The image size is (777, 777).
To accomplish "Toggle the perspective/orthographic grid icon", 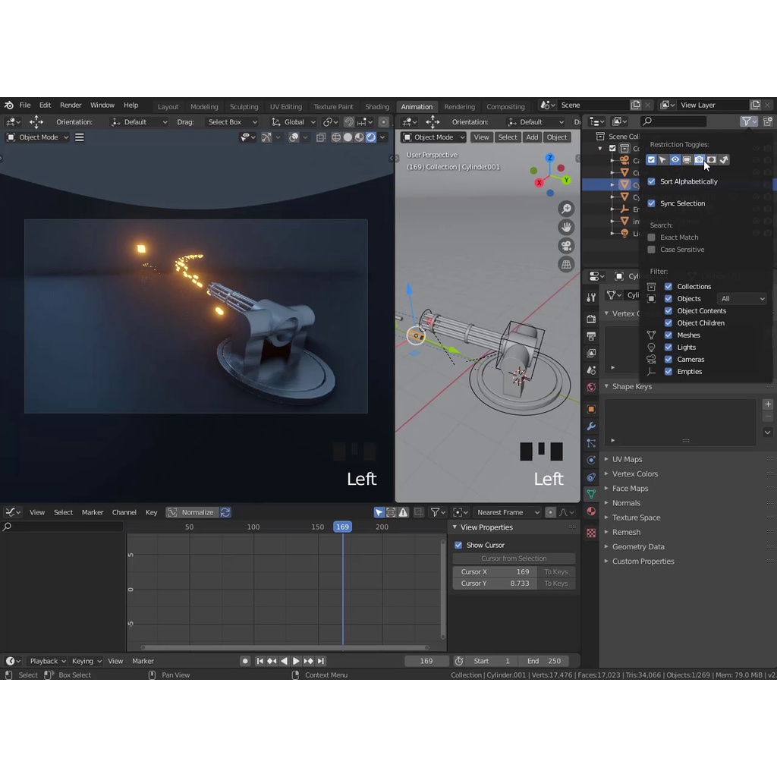I will (566, 264).
